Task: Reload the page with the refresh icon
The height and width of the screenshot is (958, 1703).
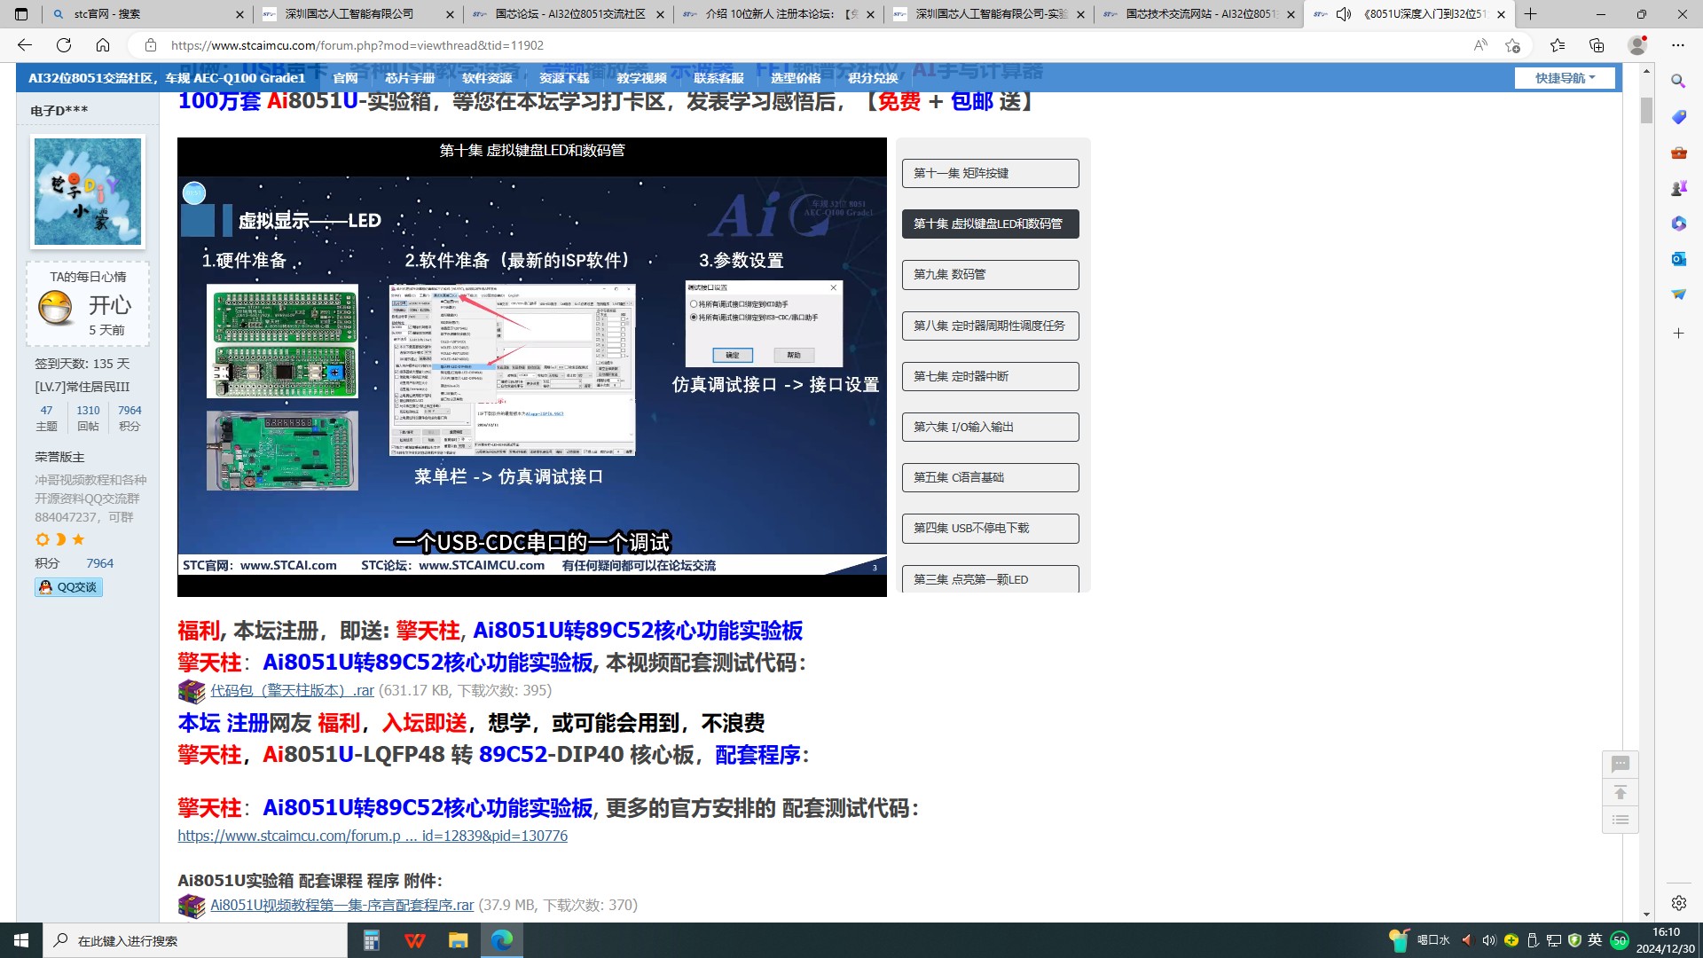Action: click(64, 45)
